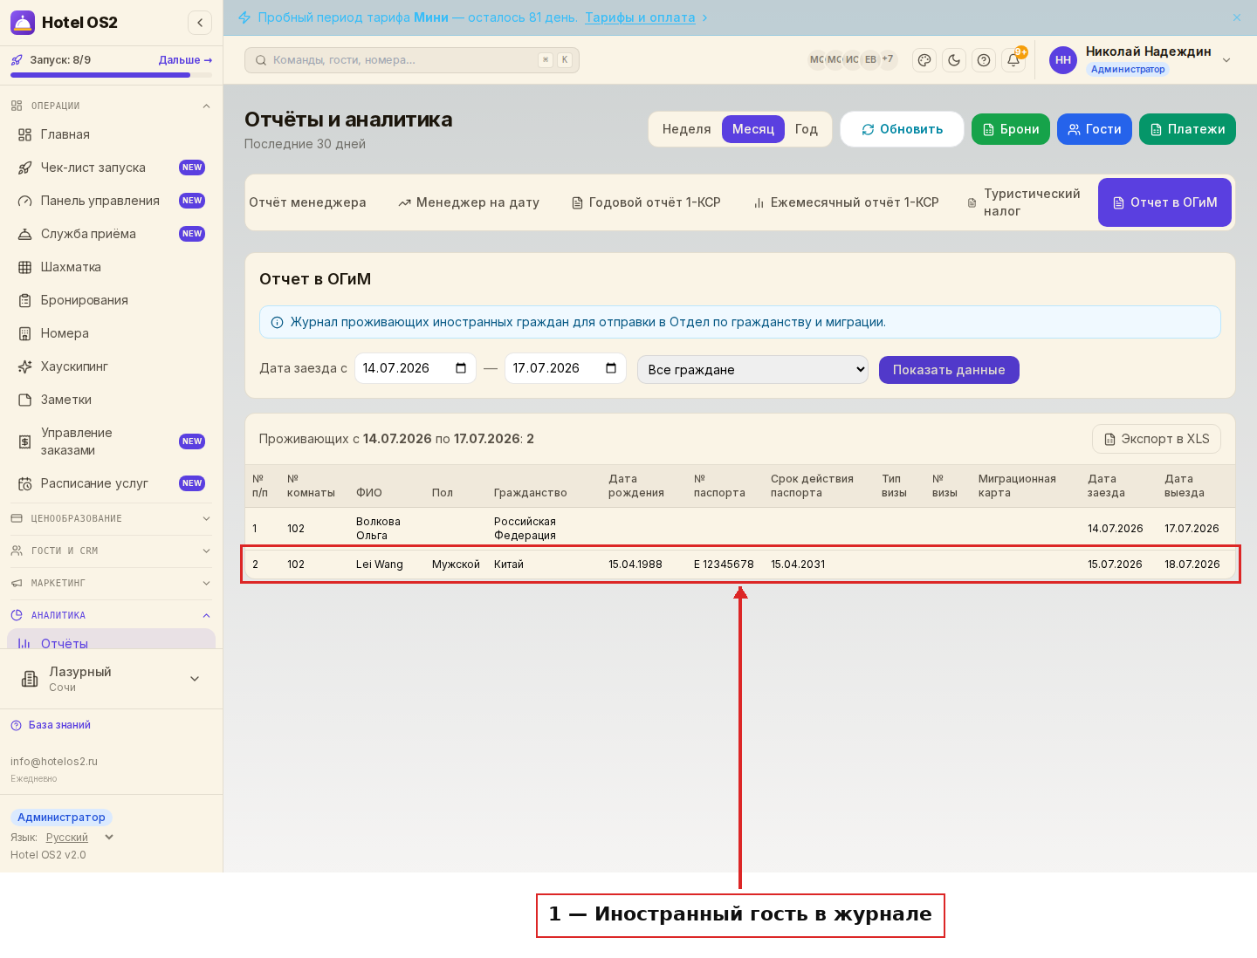Image resolution: width=1257 pixels, height=958 pixels.
Task: Collapse the Операции section
Action: (x=111, y=106)
